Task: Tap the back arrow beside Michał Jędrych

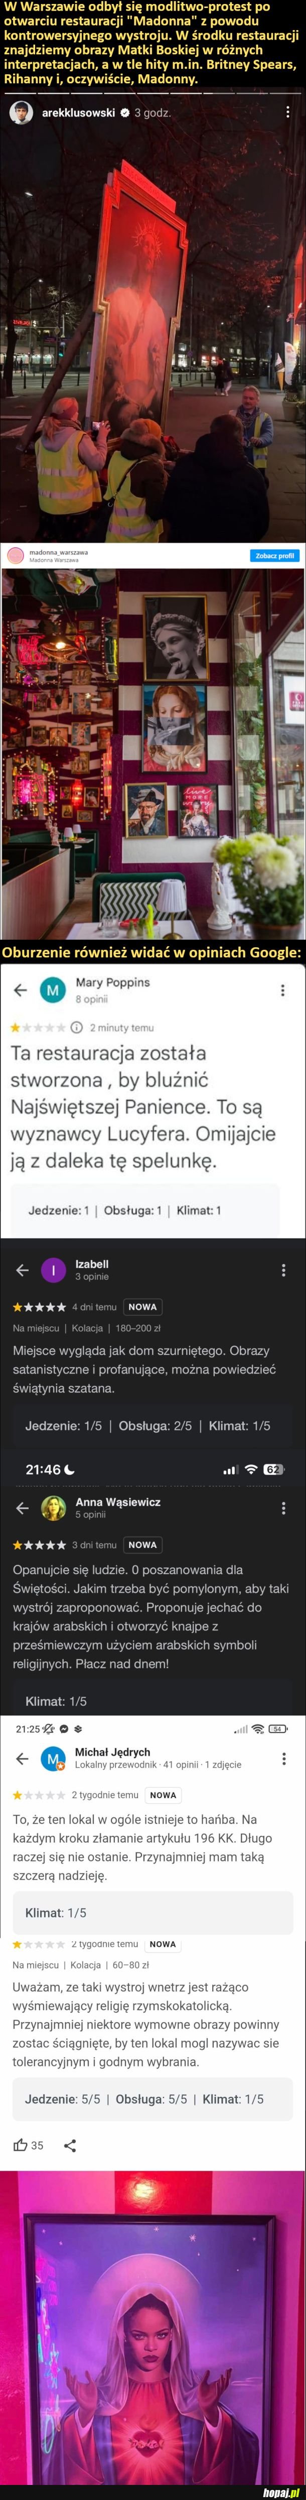Action: click(22, 1759)
